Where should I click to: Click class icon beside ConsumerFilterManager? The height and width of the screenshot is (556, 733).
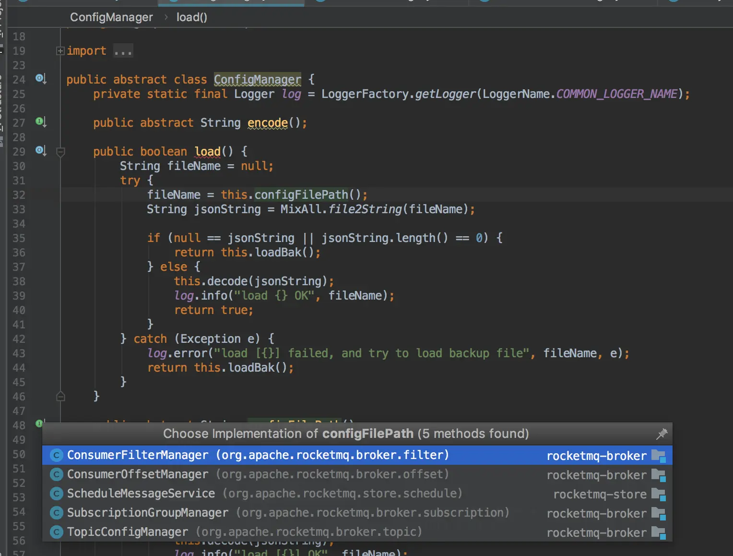[x=57, y=455]
